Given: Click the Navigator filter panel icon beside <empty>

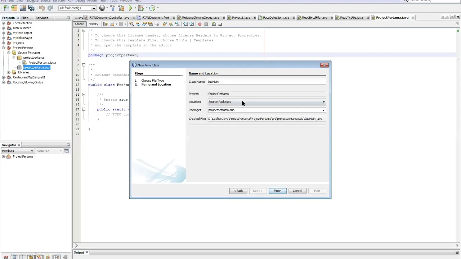Looking at the screenshot, I should [66, 151].
